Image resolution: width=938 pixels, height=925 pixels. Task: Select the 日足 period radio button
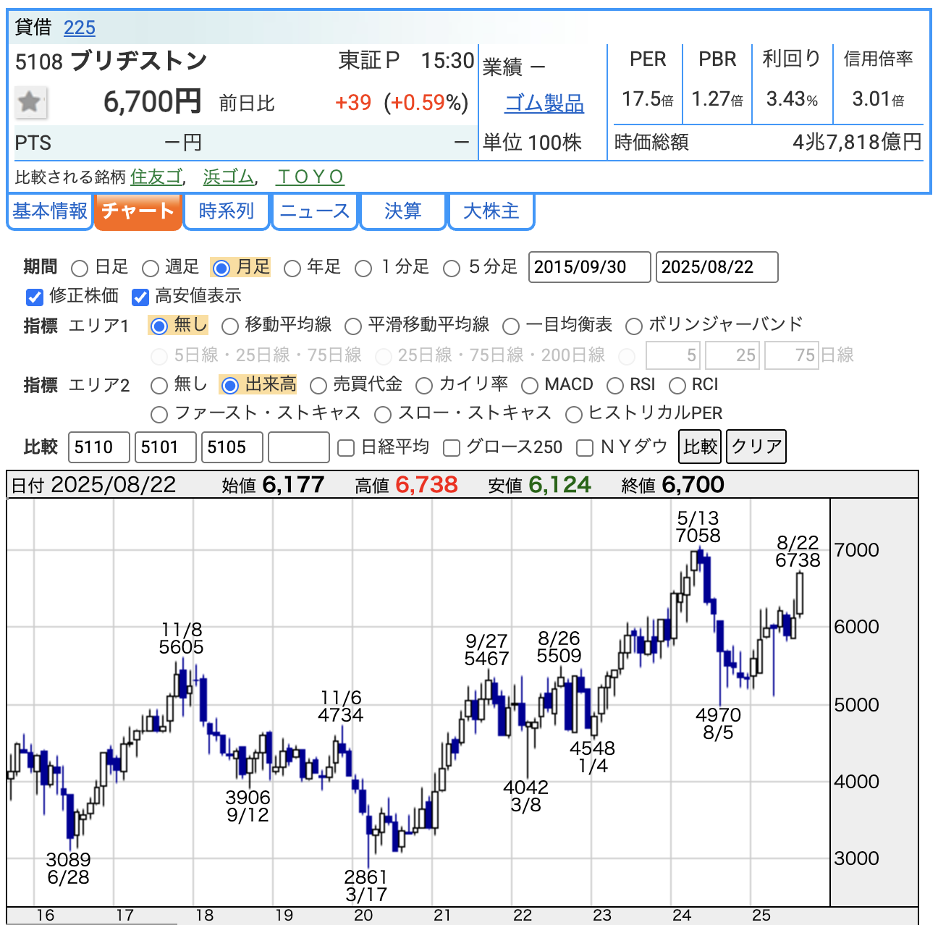click(80, 269)
